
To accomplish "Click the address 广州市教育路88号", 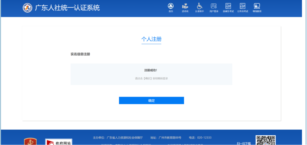I will [x=166, y=138].
